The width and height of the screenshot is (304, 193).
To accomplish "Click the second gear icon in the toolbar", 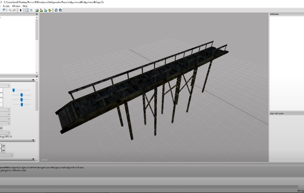I will pyautogui.click(x=60, y=10).
